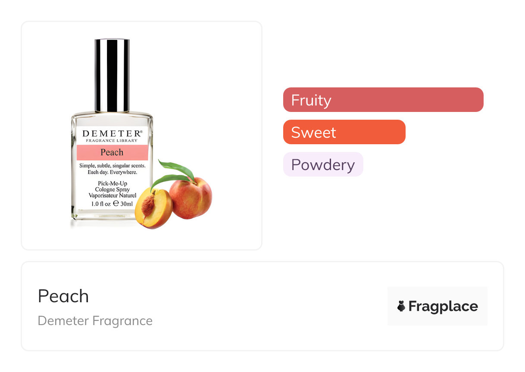Screen dimensions: 525x372
Task: Open the Demeter Fragrance brand link
Action: (95, 321)
